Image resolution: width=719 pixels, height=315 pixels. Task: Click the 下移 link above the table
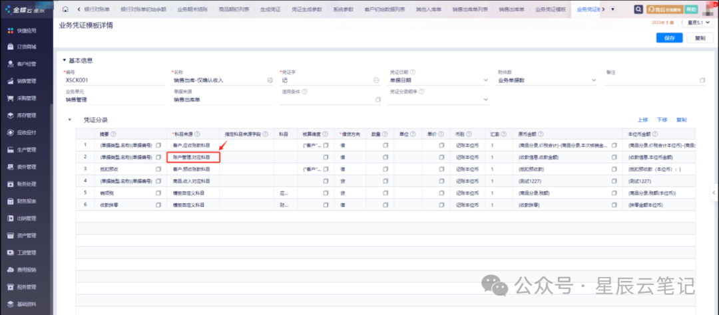click(x=662, y=120)
